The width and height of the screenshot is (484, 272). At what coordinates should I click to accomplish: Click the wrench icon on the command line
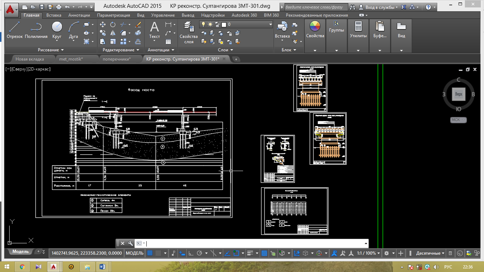130,243
